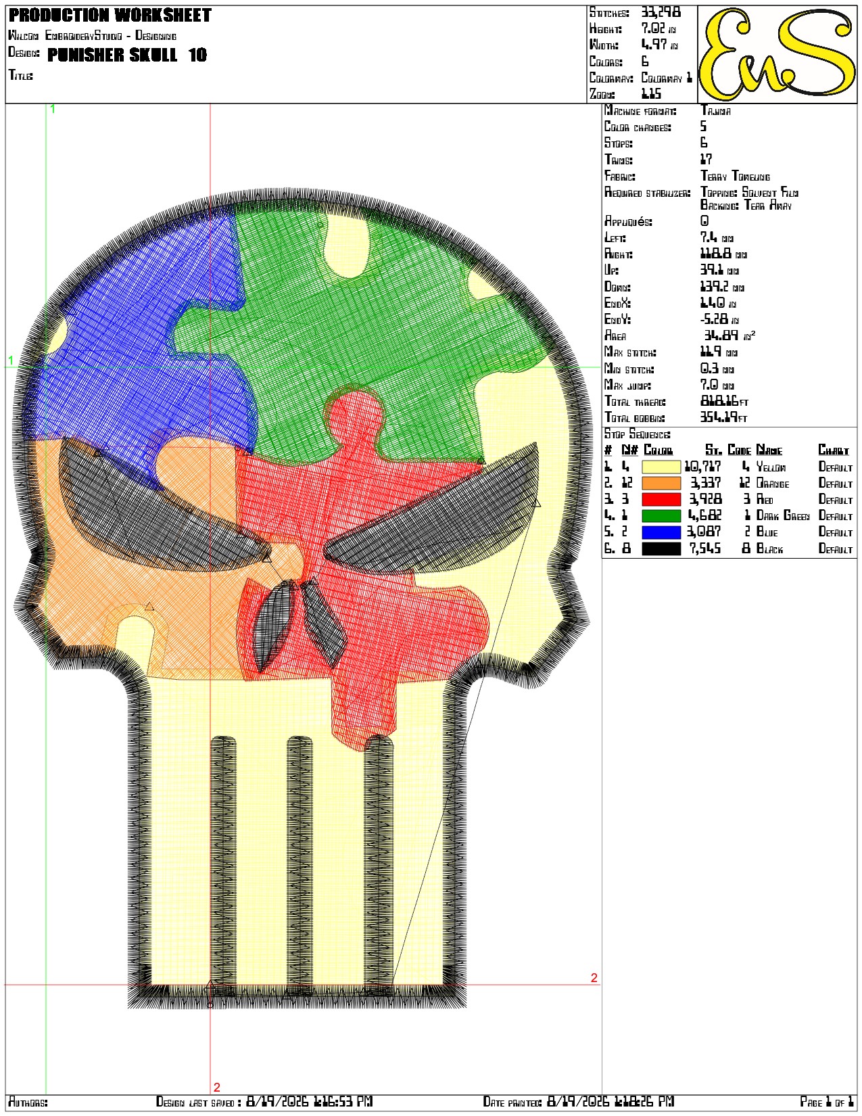This screenshot has height=1116, width=862.
Task: Click the Up value '39.1 mm'
Action: point(719,271)
